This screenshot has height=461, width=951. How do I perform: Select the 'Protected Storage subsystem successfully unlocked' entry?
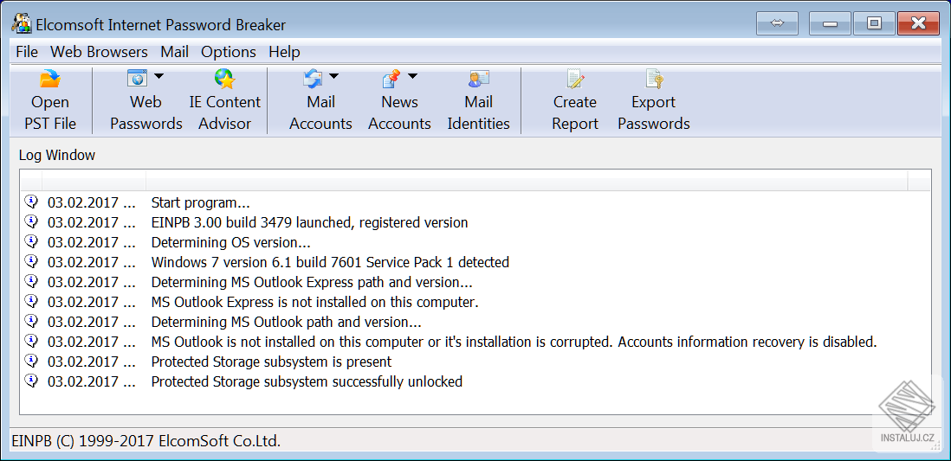(x=307, y=381)
